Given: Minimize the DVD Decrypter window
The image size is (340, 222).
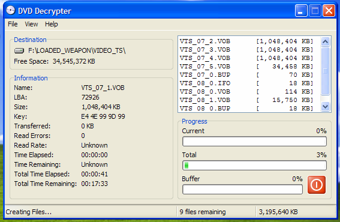Looking at the screenshot, I should tap(301, 10).
